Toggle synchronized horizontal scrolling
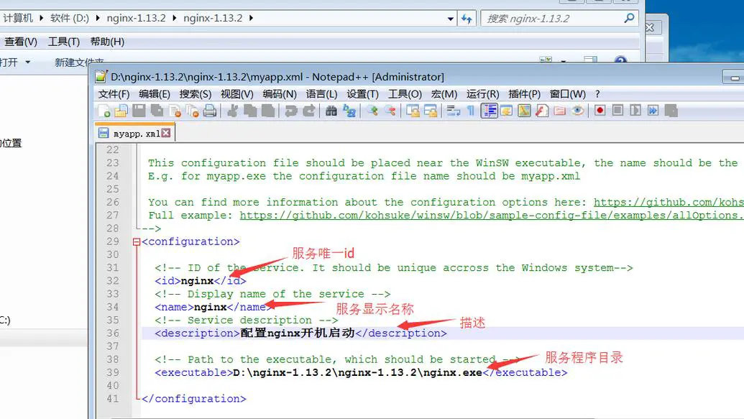 pyautogui.click(x=431, y=111)
